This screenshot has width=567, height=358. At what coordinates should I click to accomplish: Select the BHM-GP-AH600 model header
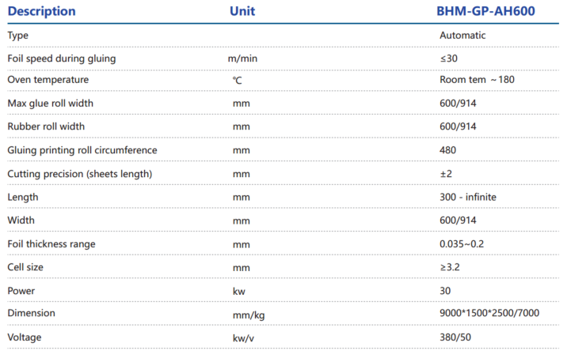487,12
